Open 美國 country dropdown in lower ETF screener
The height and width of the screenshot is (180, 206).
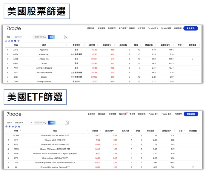click(10, 123)
